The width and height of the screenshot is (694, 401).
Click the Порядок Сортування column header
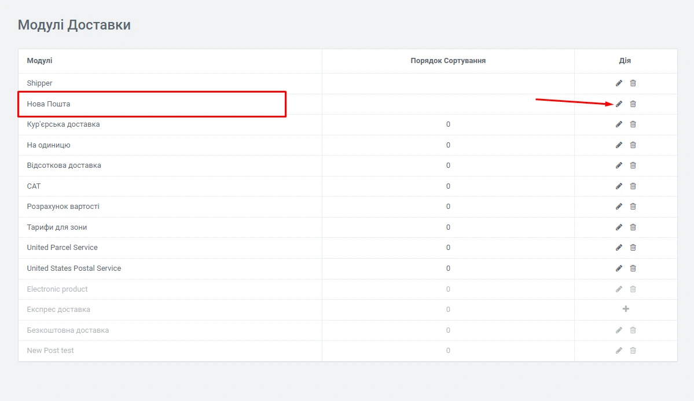pos(448,61)
